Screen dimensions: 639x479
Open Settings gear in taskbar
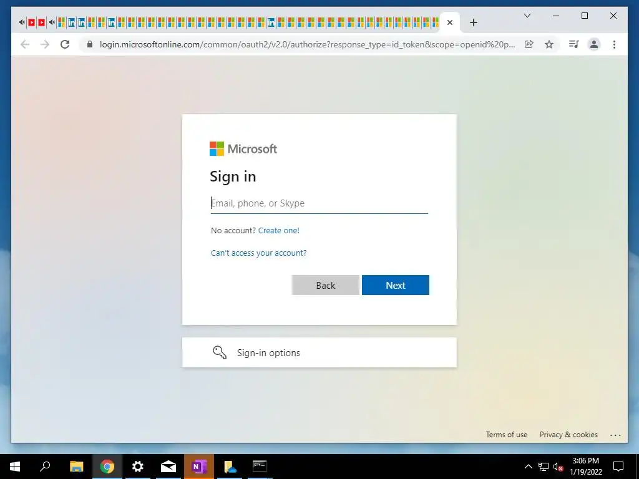138,467
